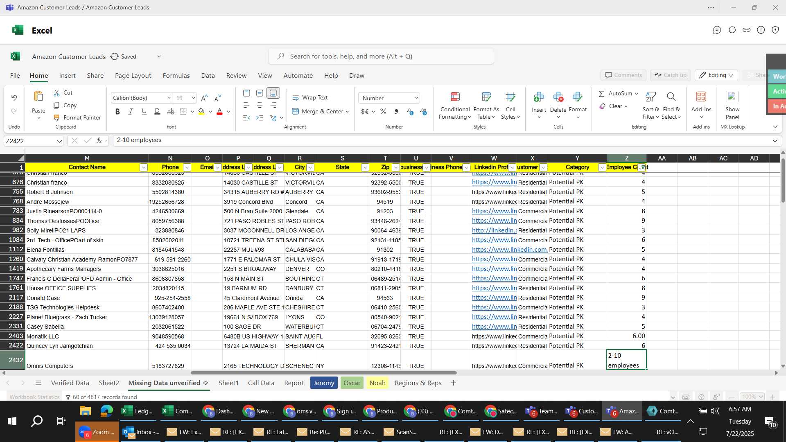Select Top Align in Alignment group
This screenshot has width=786, height=442.
click(x=246, y=93)
